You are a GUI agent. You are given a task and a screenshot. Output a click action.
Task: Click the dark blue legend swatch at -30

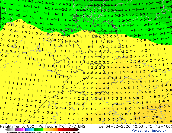(26, 129)
